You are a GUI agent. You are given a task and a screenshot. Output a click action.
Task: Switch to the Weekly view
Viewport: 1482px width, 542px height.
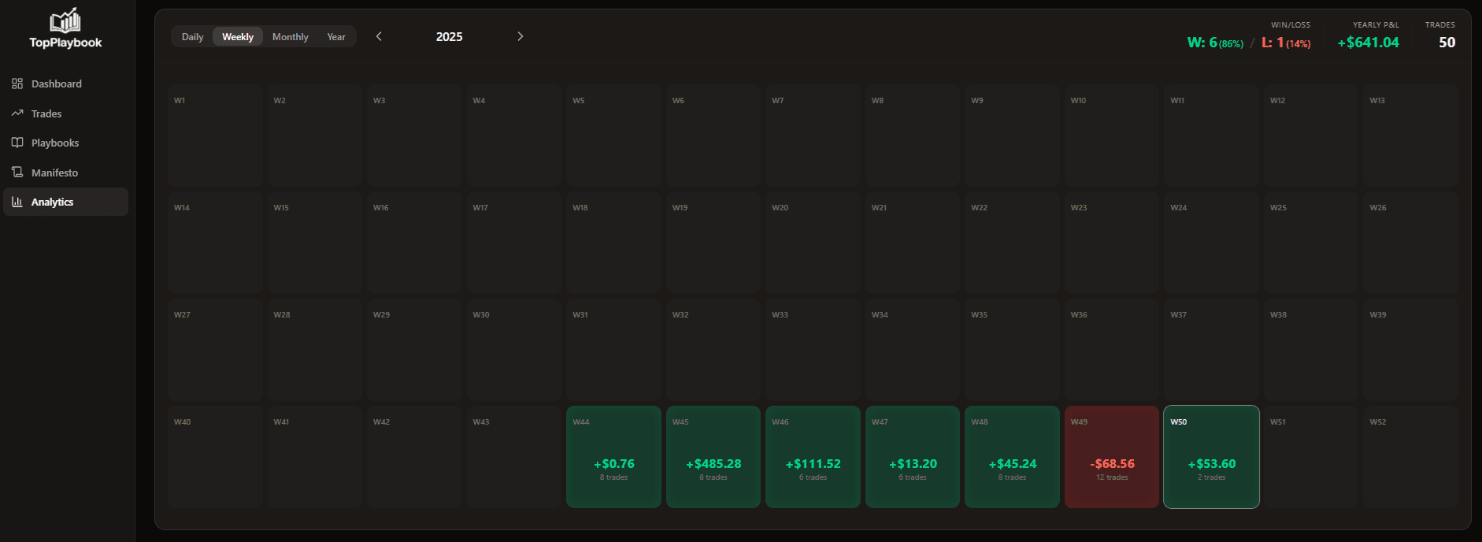(x=238, y=37)
